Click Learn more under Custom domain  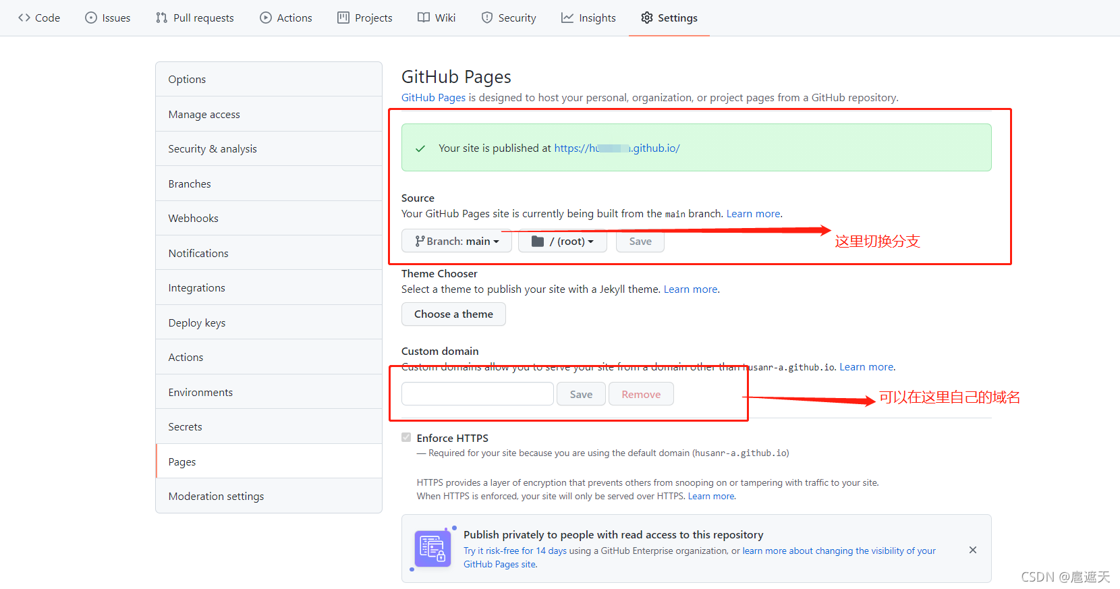coord(866,366)
